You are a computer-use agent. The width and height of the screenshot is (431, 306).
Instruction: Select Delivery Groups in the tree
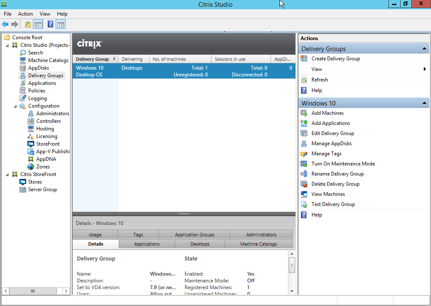coord(46,75)
